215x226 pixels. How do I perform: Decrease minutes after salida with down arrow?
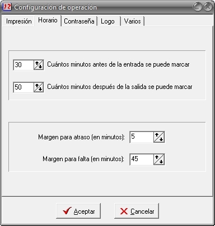pos(41,89)
